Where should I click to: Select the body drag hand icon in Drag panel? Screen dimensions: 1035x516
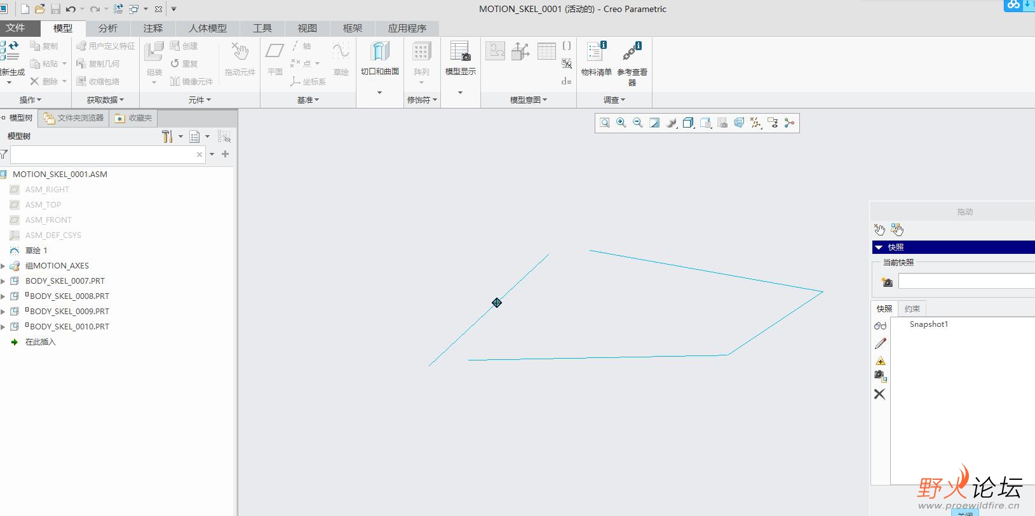pos(897,229)
